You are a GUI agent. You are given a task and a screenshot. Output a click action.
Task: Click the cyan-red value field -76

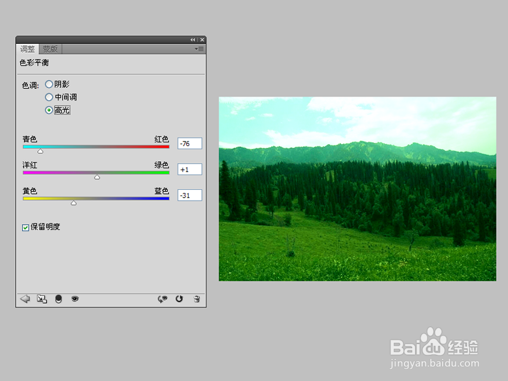[x=190, y=144]
